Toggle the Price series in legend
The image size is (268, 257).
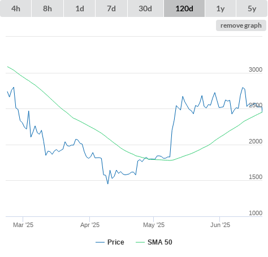pyautogui.click(x=115, y=242)
